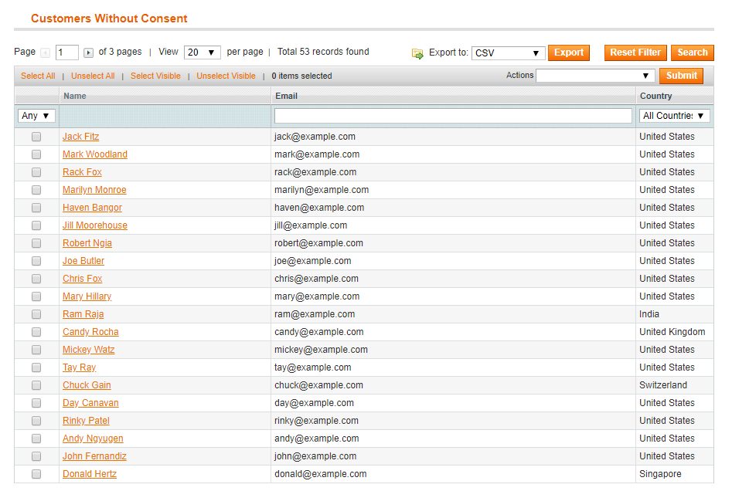Image resolution: width=732 pixels, height=491 pixels.
Task: Click the Reset Filter button
Action: click(x=635, y=52)
